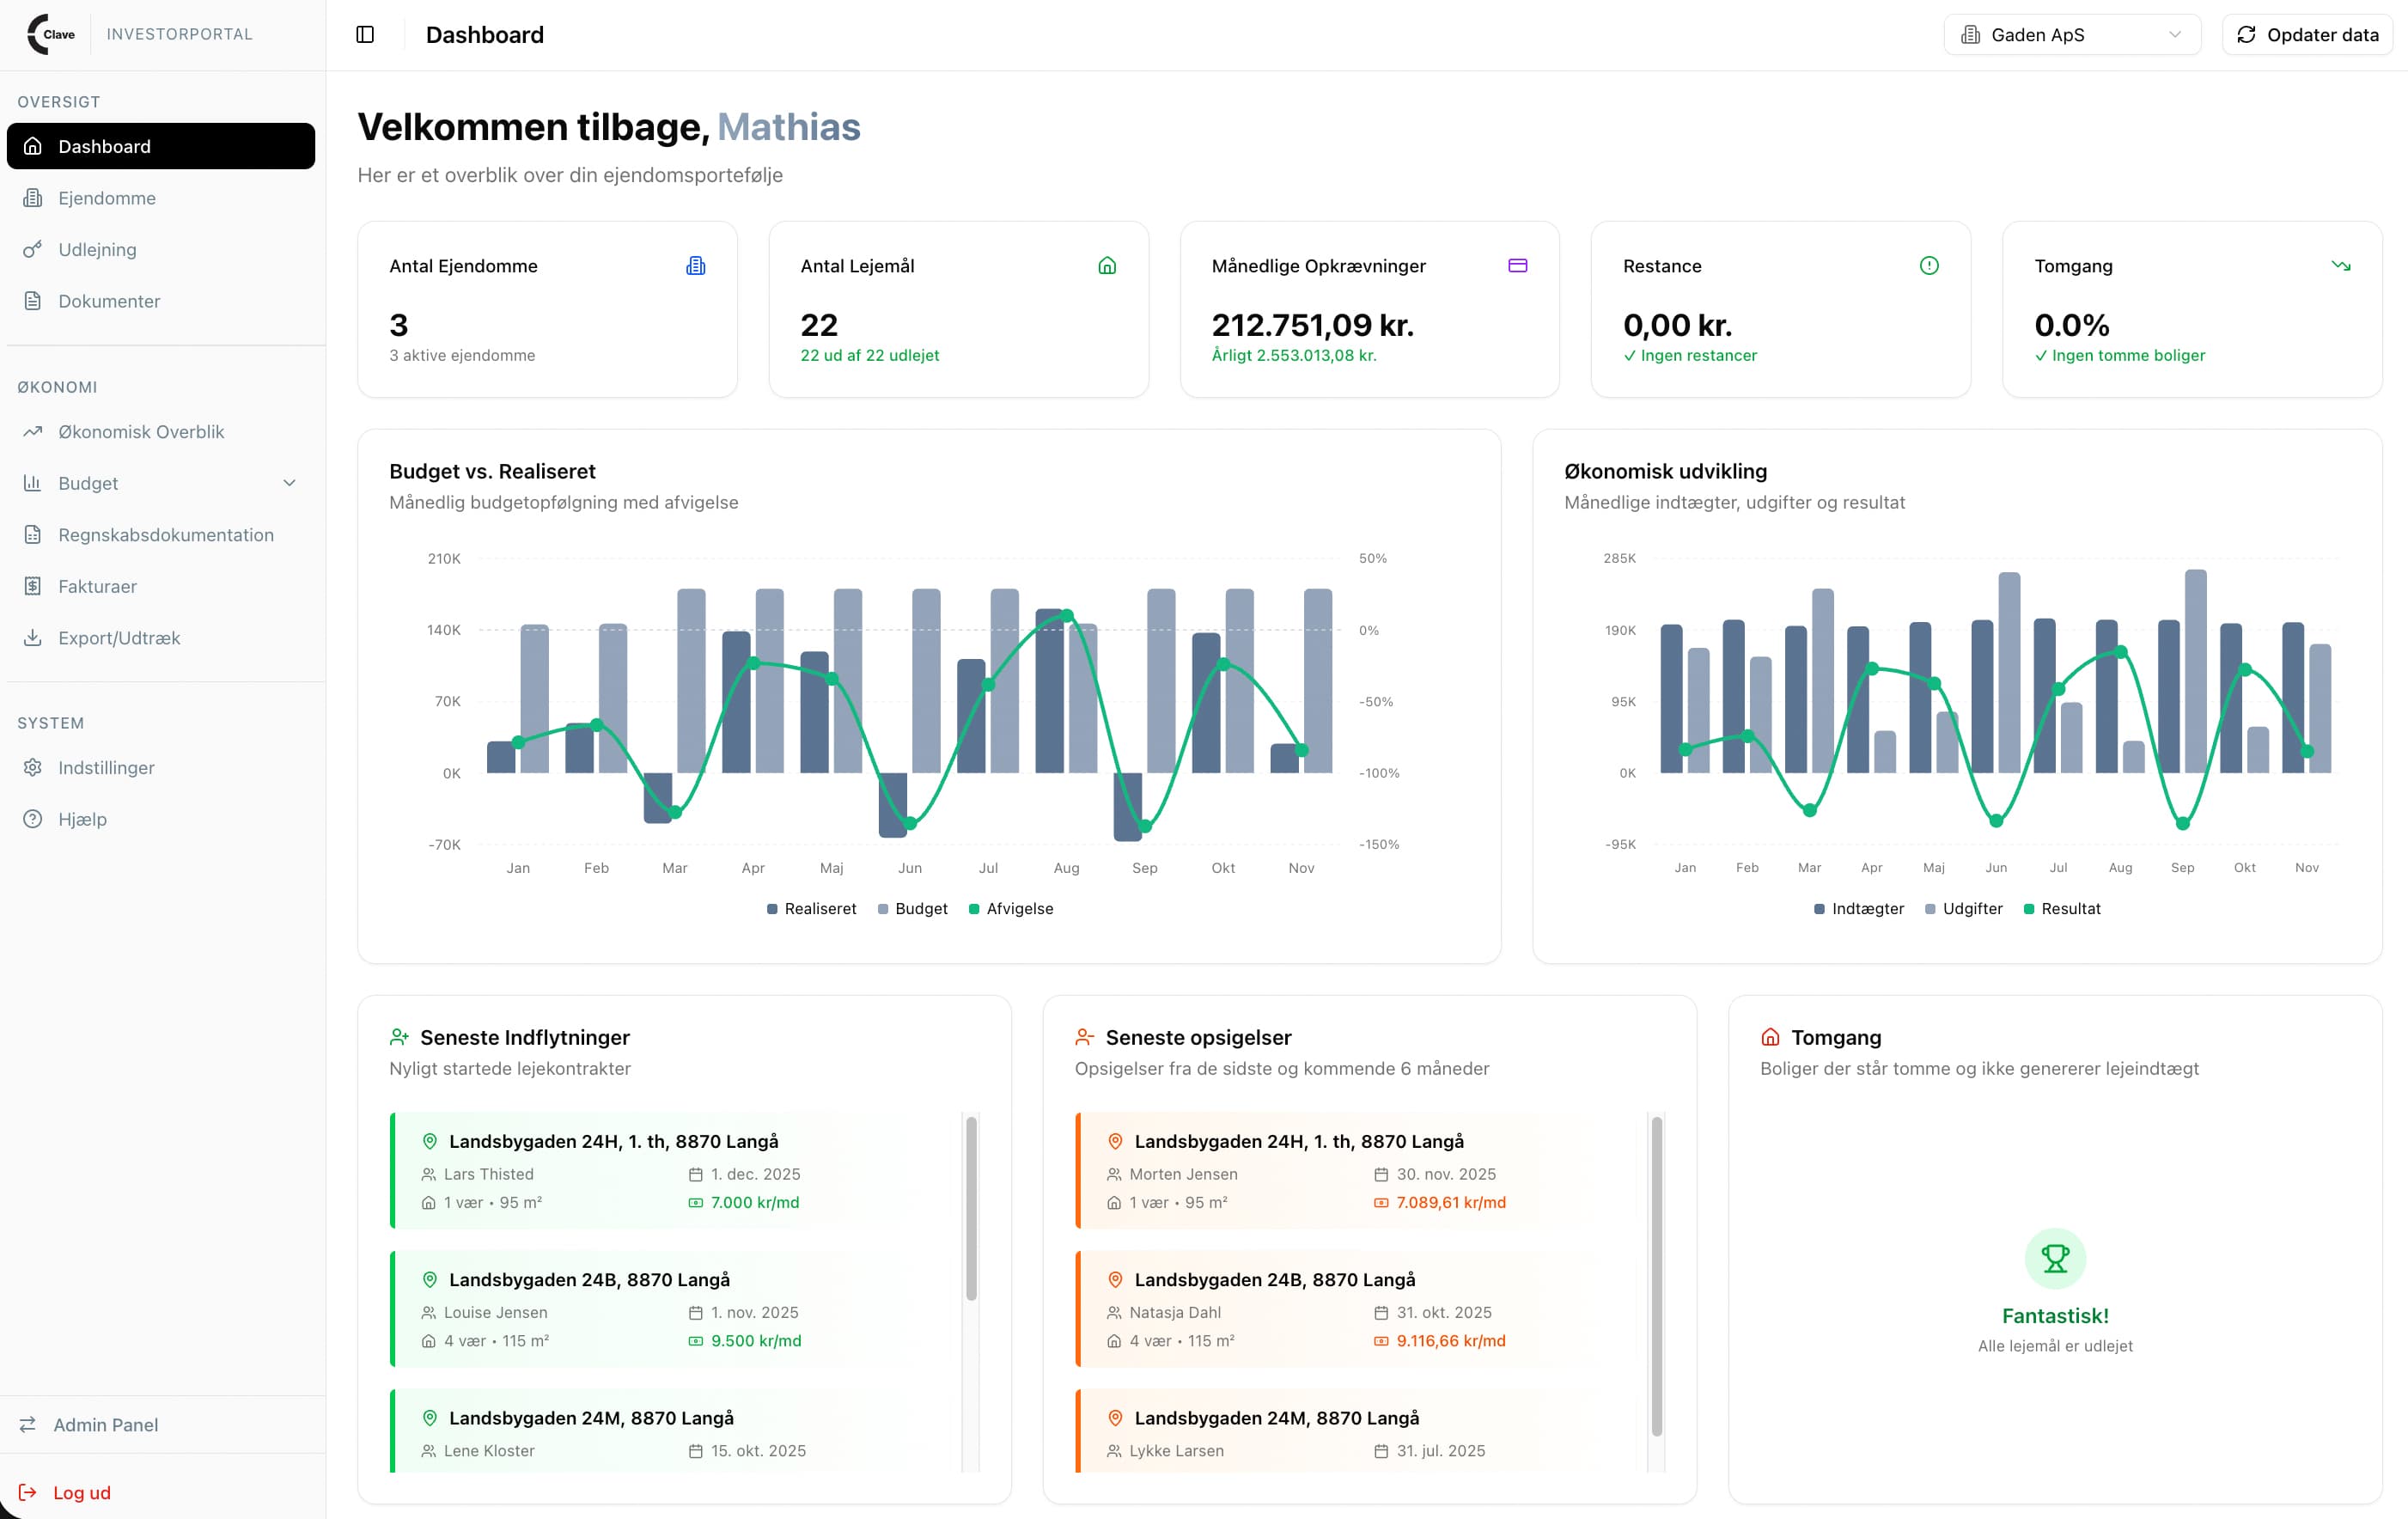Click the Antal Lejemål house icon
The width and height of the screenshot is (2408, 1519).
(1107, 266)
